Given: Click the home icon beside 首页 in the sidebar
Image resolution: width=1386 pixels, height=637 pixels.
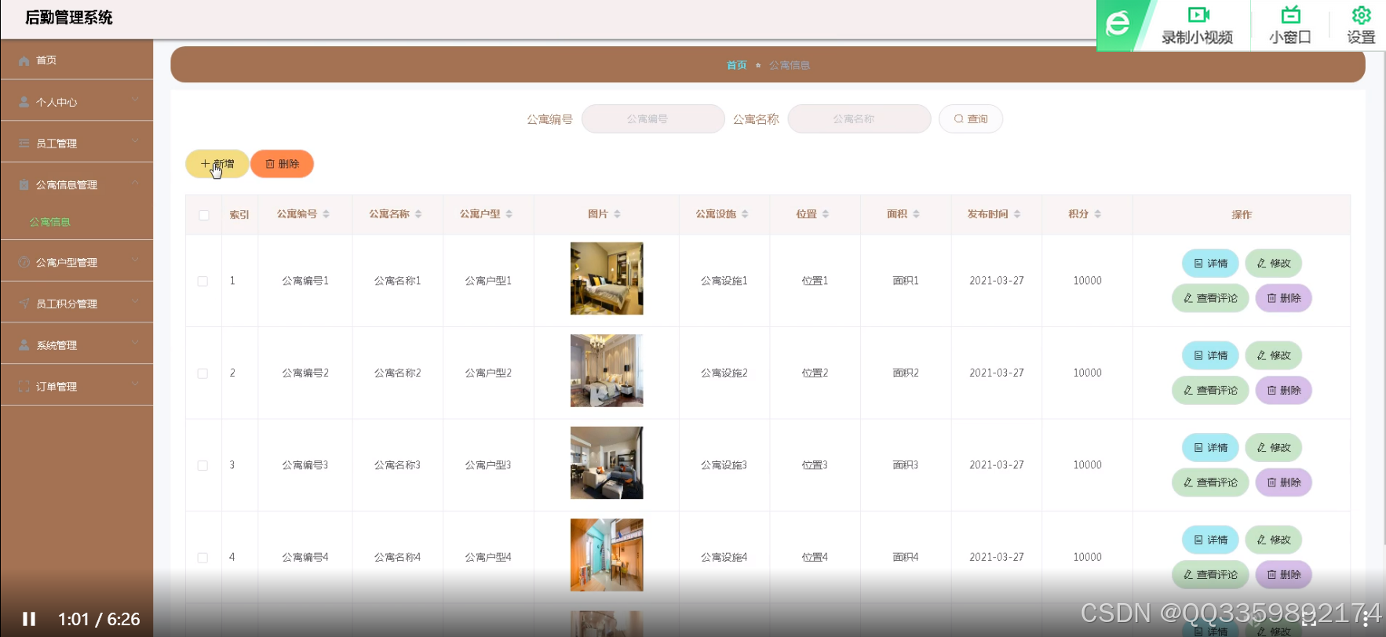Looking at the screenshot, I should click(x=24, y=60).
